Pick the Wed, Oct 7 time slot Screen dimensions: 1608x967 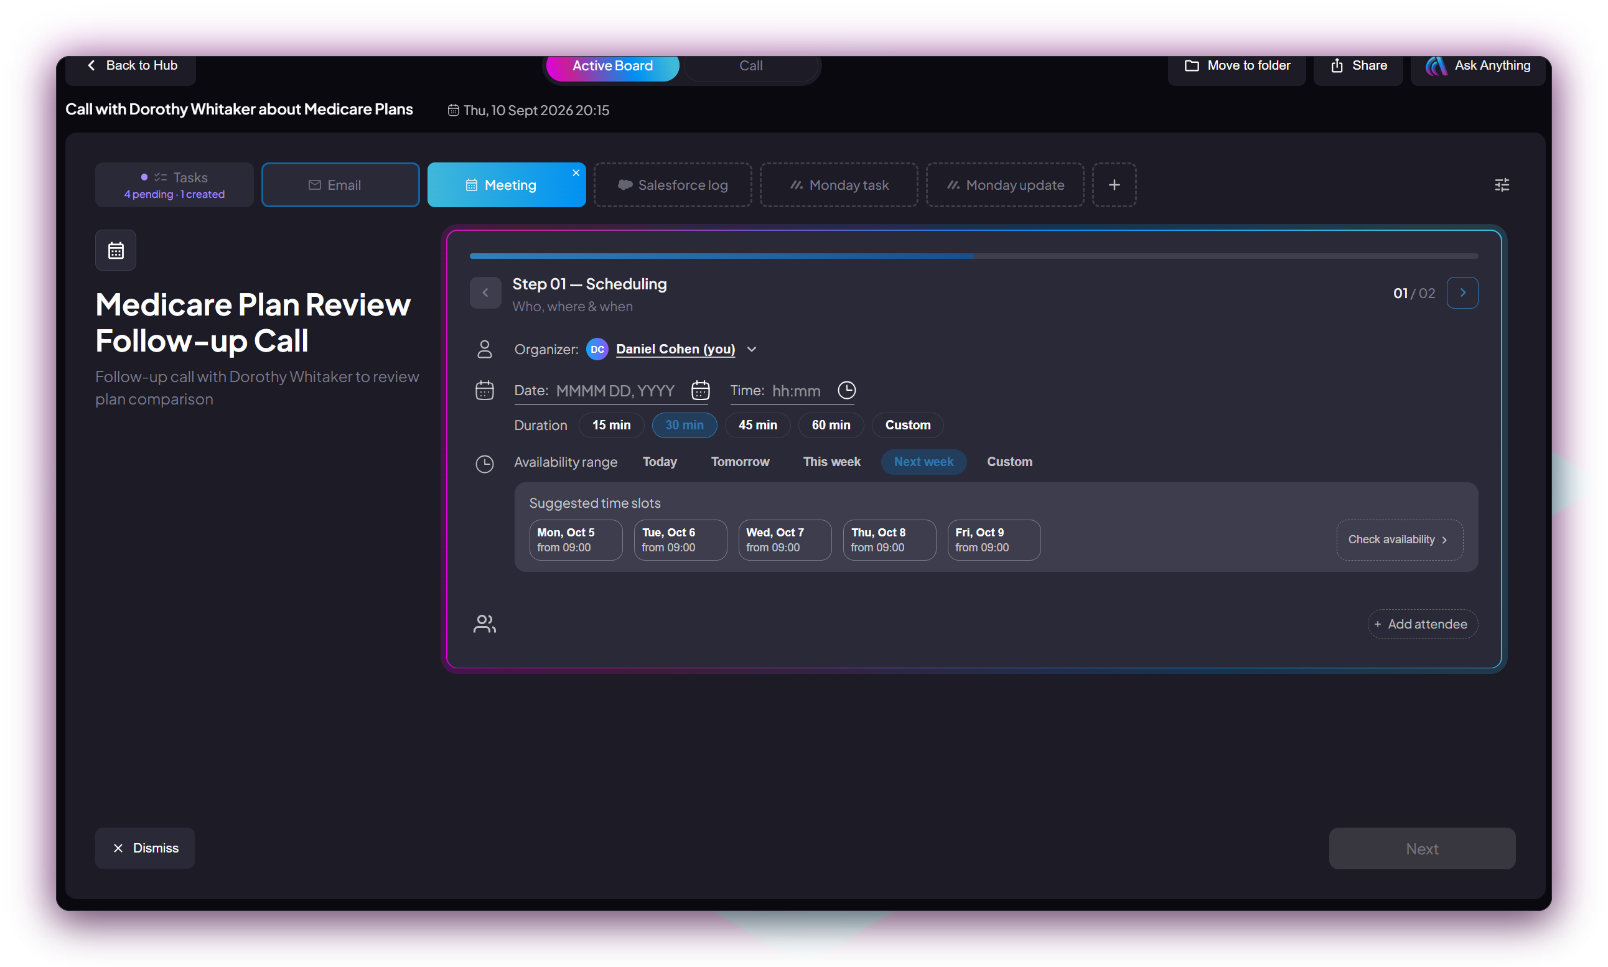point(785,540)
